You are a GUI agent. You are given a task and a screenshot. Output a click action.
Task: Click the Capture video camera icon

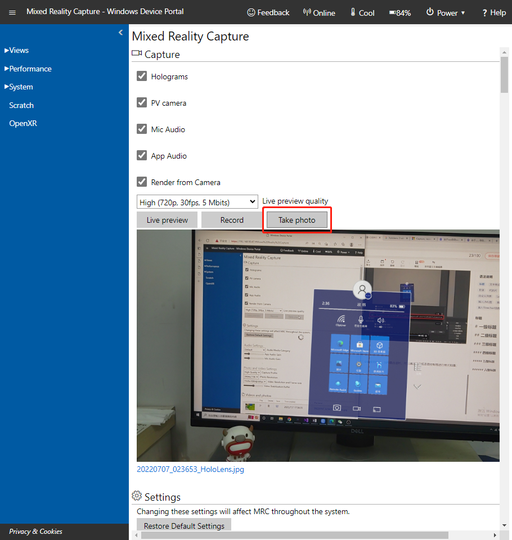pos(136,52)
